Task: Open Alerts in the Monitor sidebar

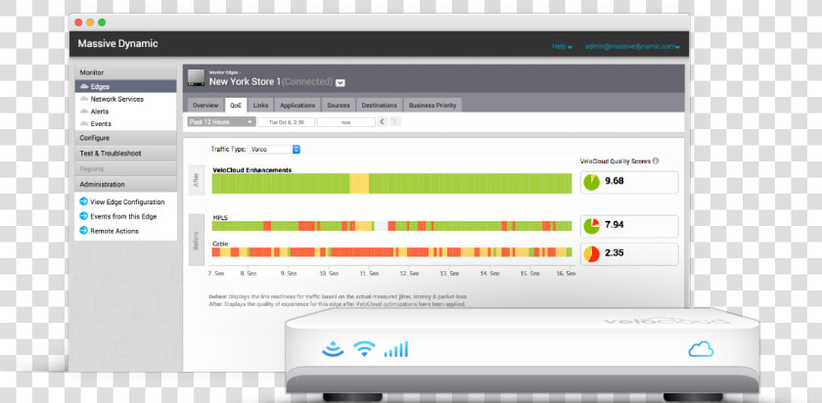Action: click(99, 112)
